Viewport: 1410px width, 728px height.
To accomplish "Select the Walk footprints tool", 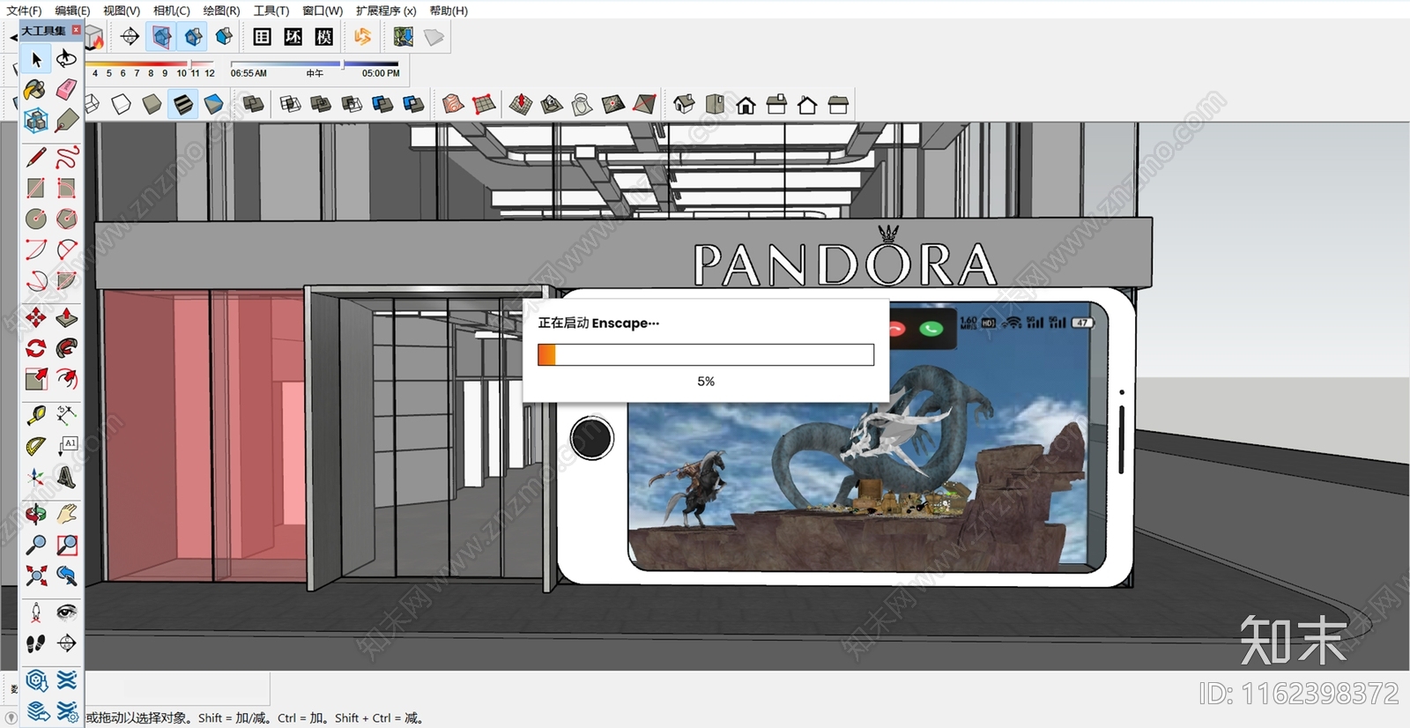I will pyautogui.click(x=36, y=643).
